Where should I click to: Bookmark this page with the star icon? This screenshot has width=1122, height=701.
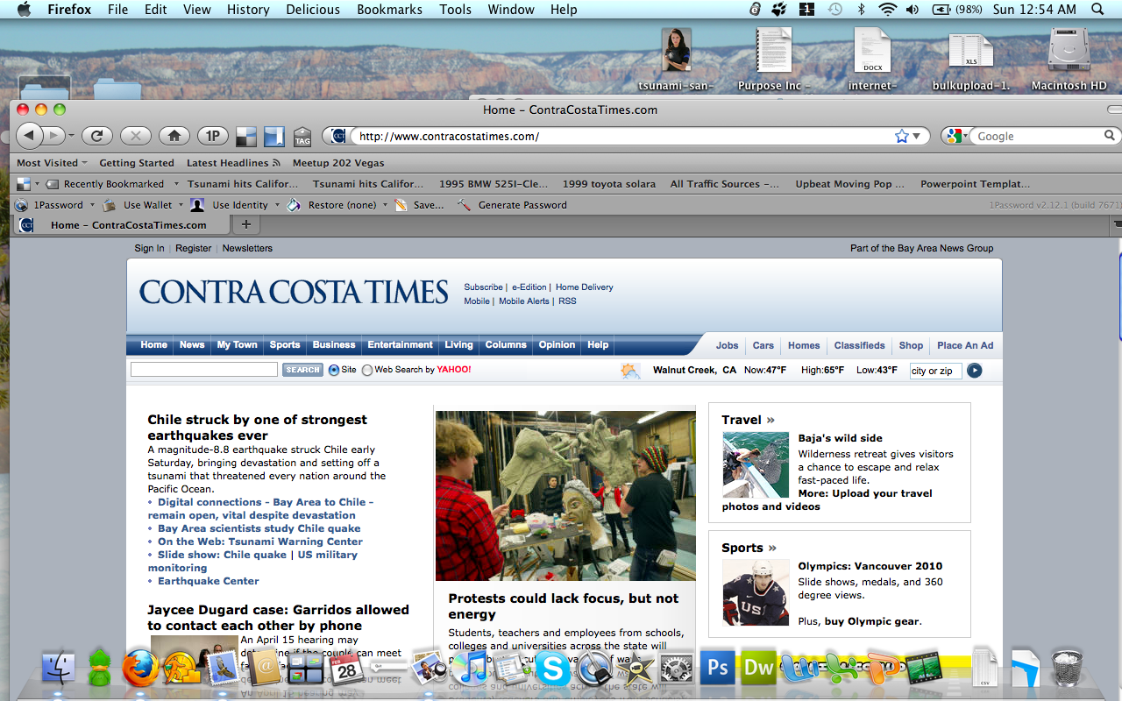[x=901, y=136]
